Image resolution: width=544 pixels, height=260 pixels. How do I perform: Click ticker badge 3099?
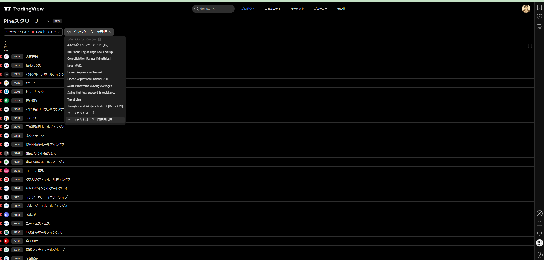pos(17,127)
